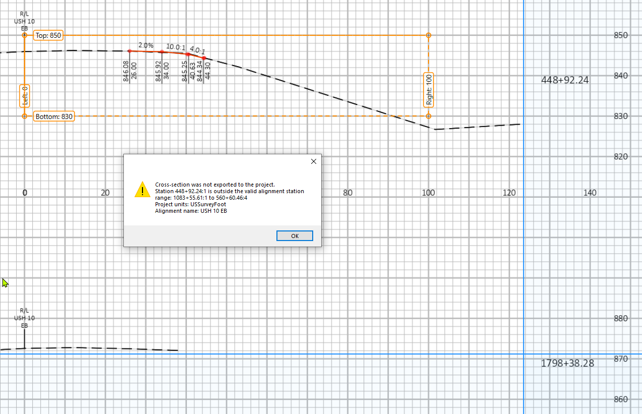The width and height of the screenshot is (642, 414).
Task: Click the '140' offset axis label
Action: [590, 193]
